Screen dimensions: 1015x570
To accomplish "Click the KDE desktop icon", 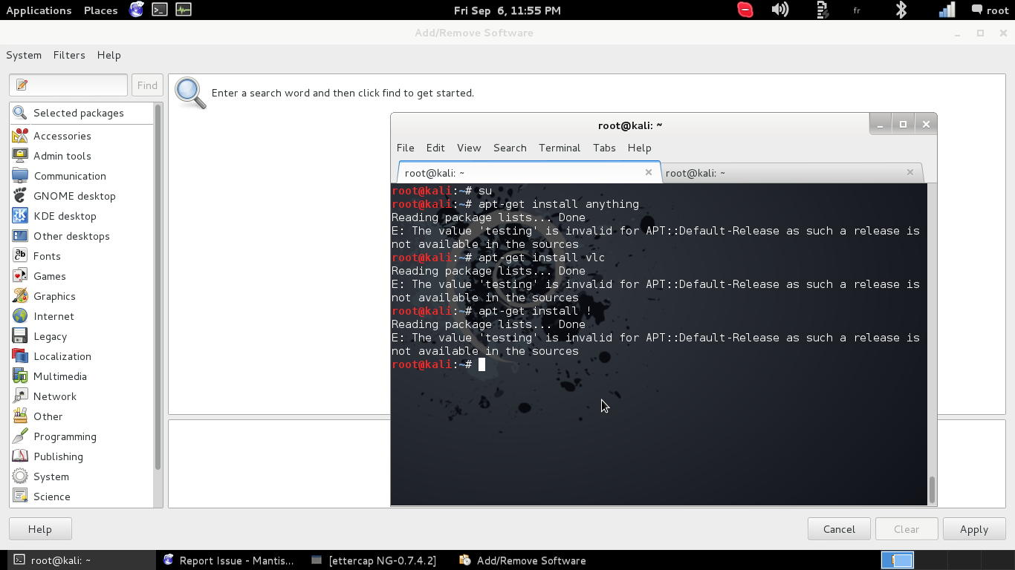I will click(20, 216).
